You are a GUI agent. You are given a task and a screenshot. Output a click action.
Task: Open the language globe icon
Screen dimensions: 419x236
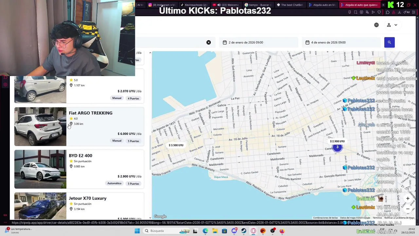[376, 25]
